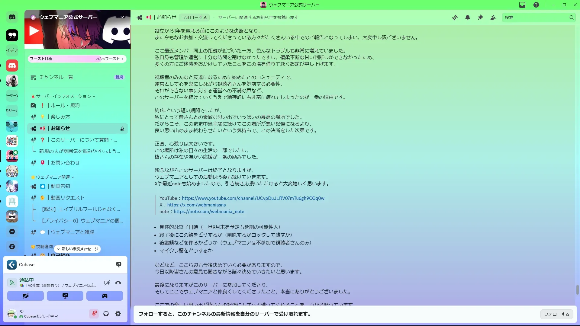Open Discord direct messages home
Image resolution: width=580 pixels, height=326 pixels.
point(12,17)
